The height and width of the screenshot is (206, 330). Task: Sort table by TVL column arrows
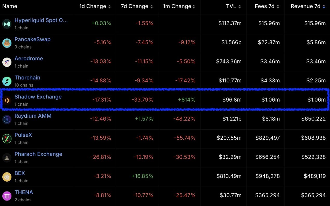pos(240,6)
